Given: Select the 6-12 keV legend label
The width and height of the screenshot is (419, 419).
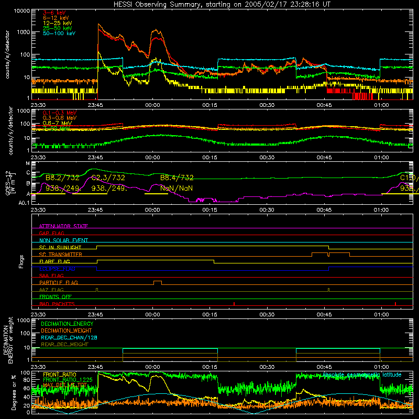Looking at the screenshot, I should [56, 18].
